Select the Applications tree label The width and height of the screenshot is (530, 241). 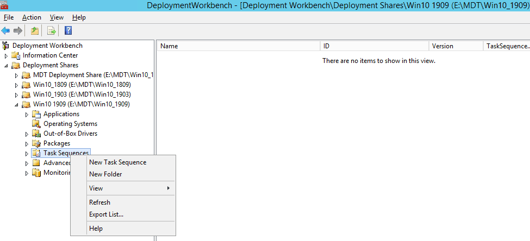click(x=61, y=114)
